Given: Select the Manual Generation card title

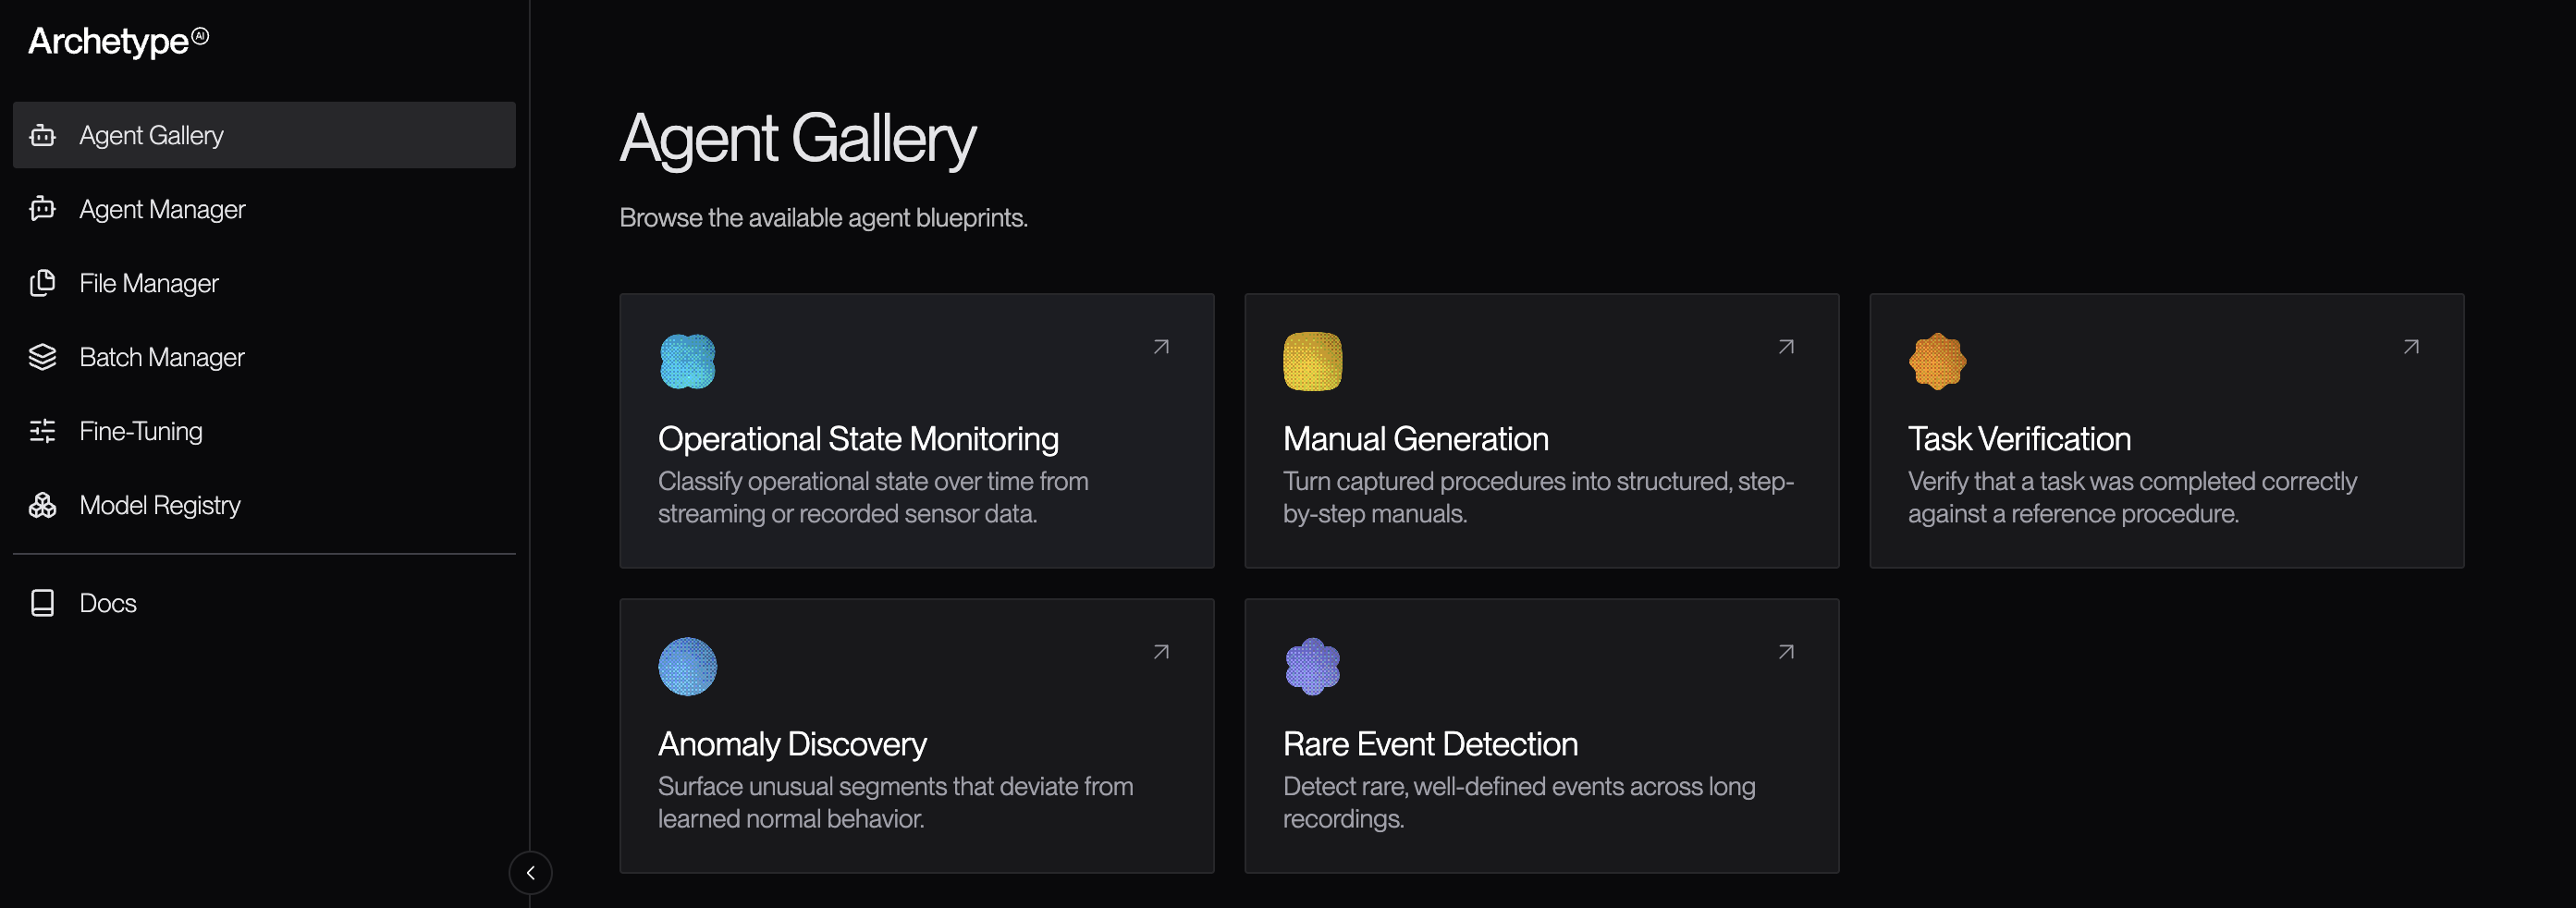Looking at the screenshot, I should click(1415, 439).
